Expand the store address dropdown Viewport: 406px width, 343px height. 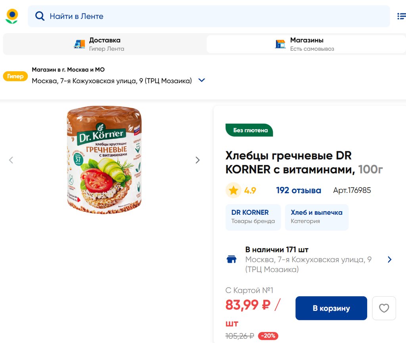click(201, 80)
